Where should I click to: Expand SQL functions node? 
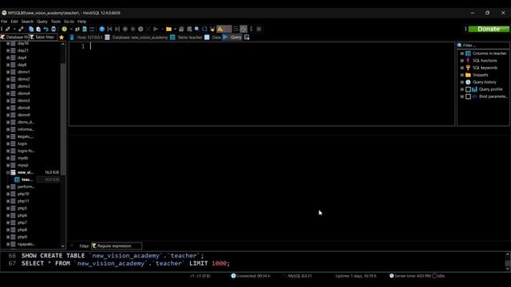[x=461, y=61]
